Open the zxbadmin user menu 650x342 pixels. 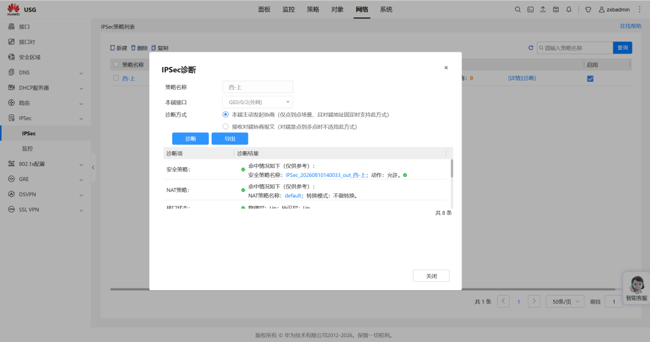pyautogui.click(x=614, y=10)
